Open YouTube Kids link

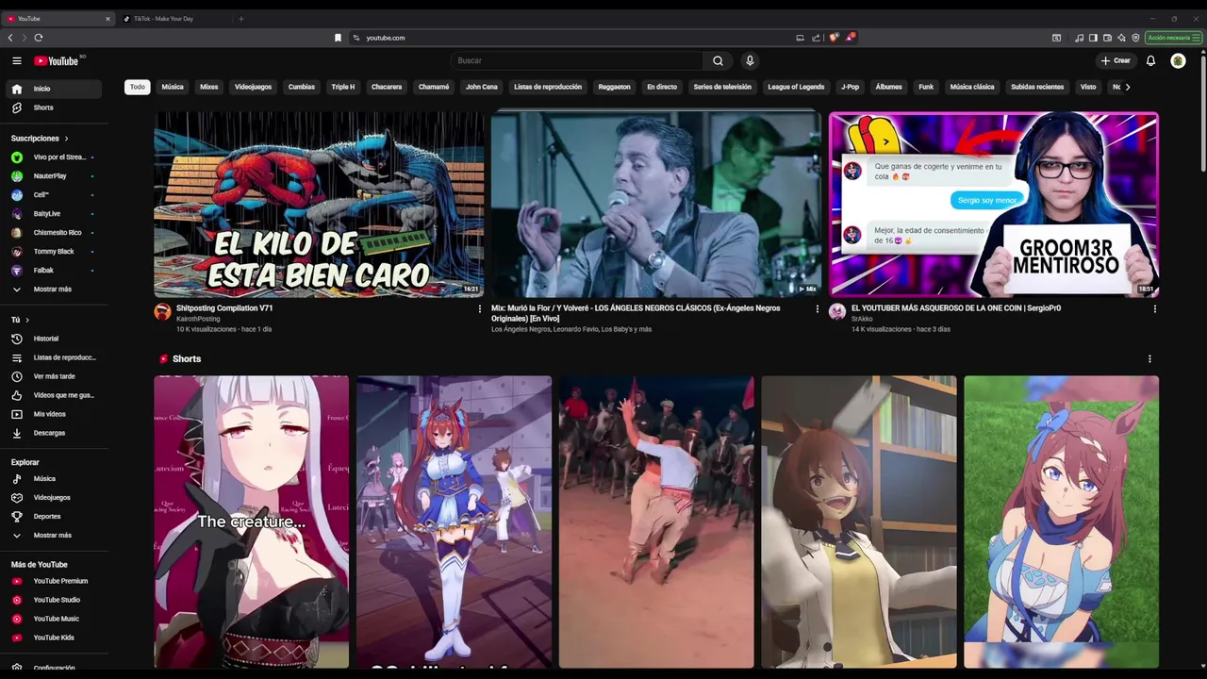[52, 638]
